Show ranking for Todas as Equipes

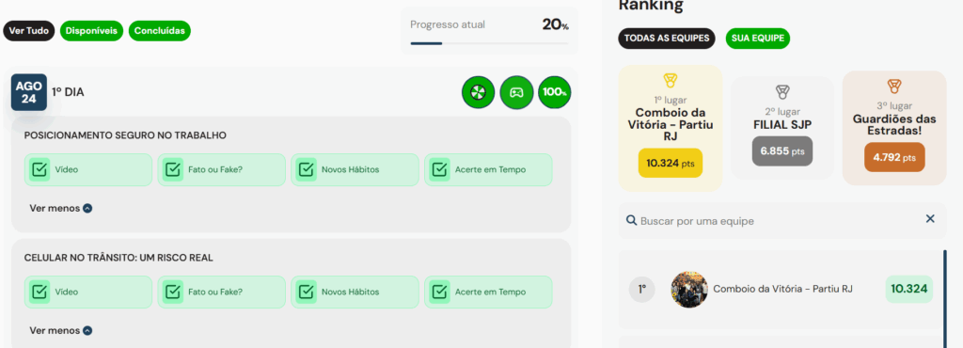(x=667, y=38)
